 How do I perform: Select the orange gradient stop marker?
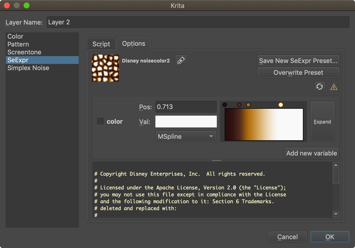click(248, 105)
